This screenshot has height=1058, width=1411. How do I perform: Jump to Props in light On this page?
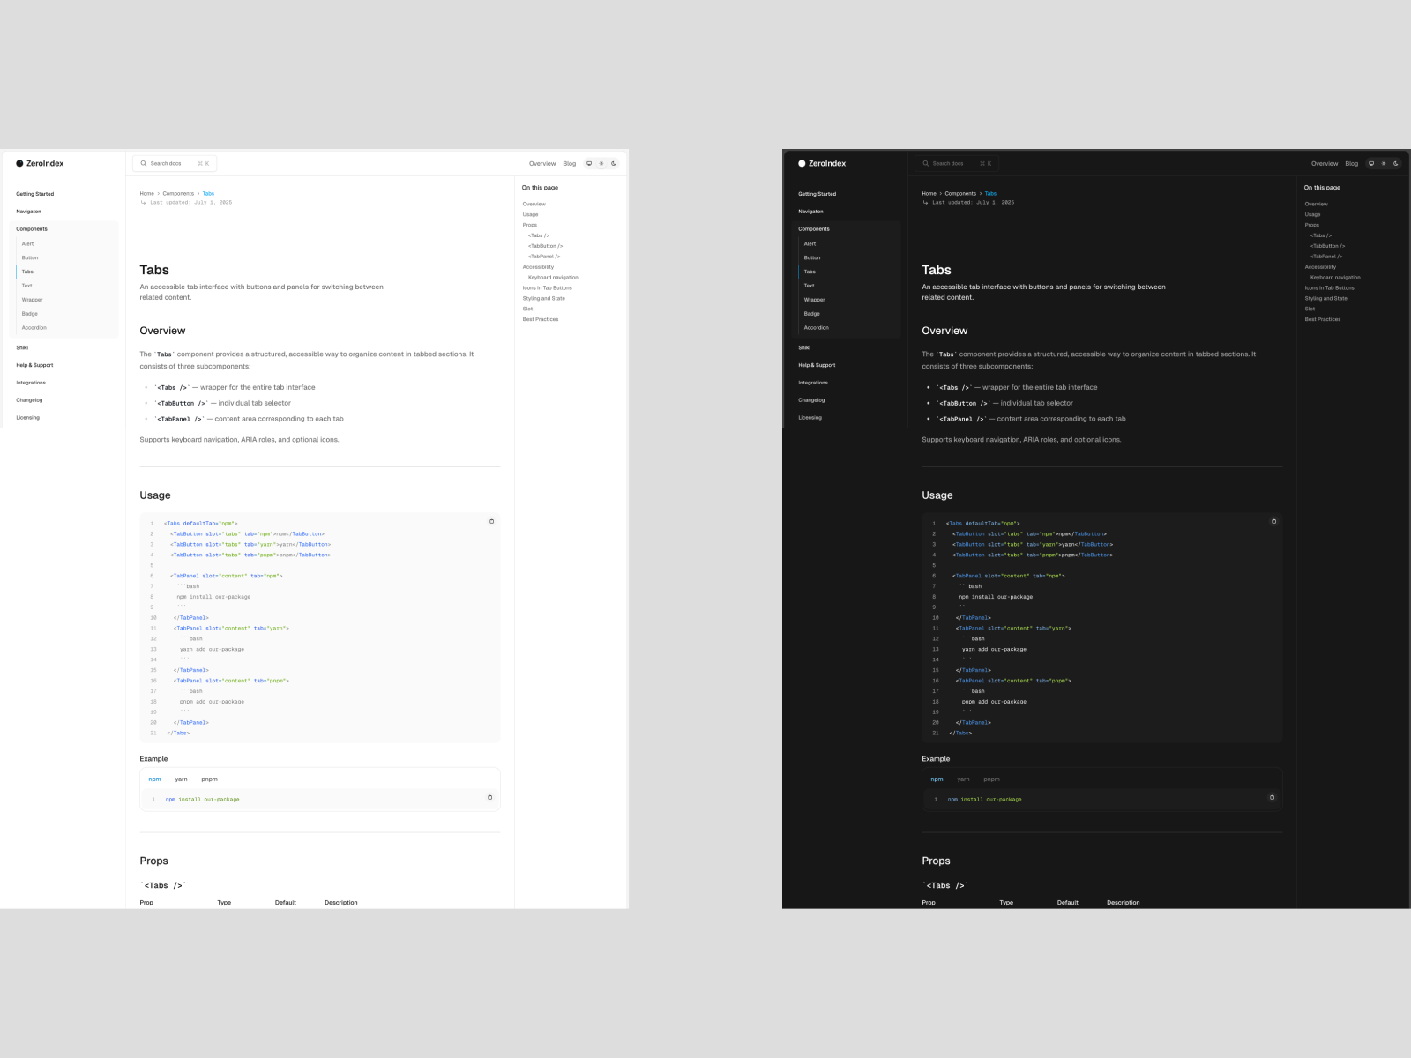pyautogui.click(x=529, y=225)
